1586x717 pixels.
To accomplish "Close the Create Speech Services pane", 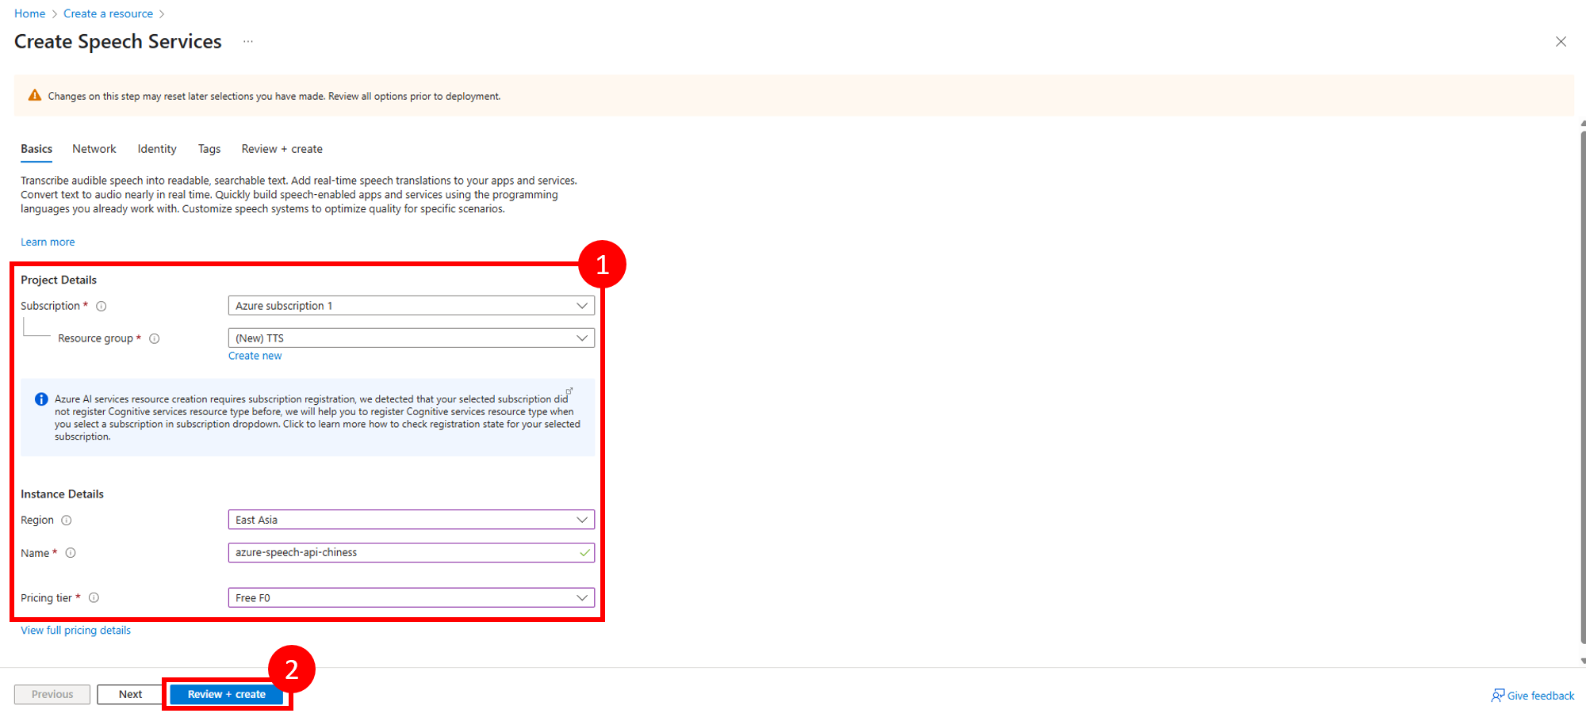I will (1560, 42).
